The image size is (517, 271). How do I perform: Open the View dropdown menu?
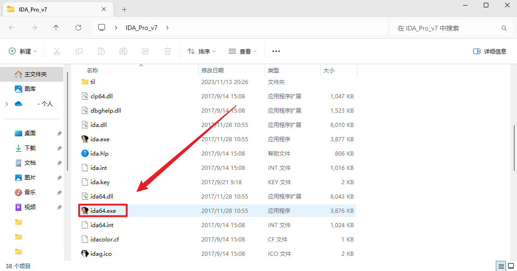243,51
